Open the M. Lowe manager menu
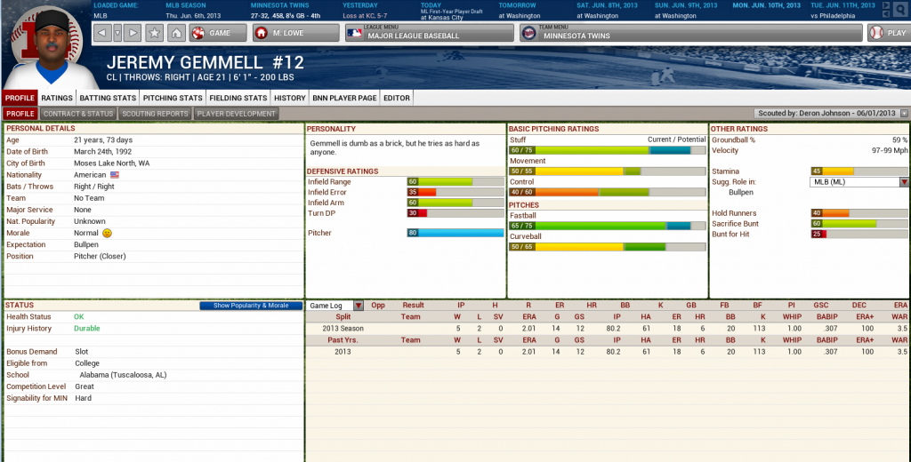The width and height of the screenshot is (911, 462). point(296,34)
